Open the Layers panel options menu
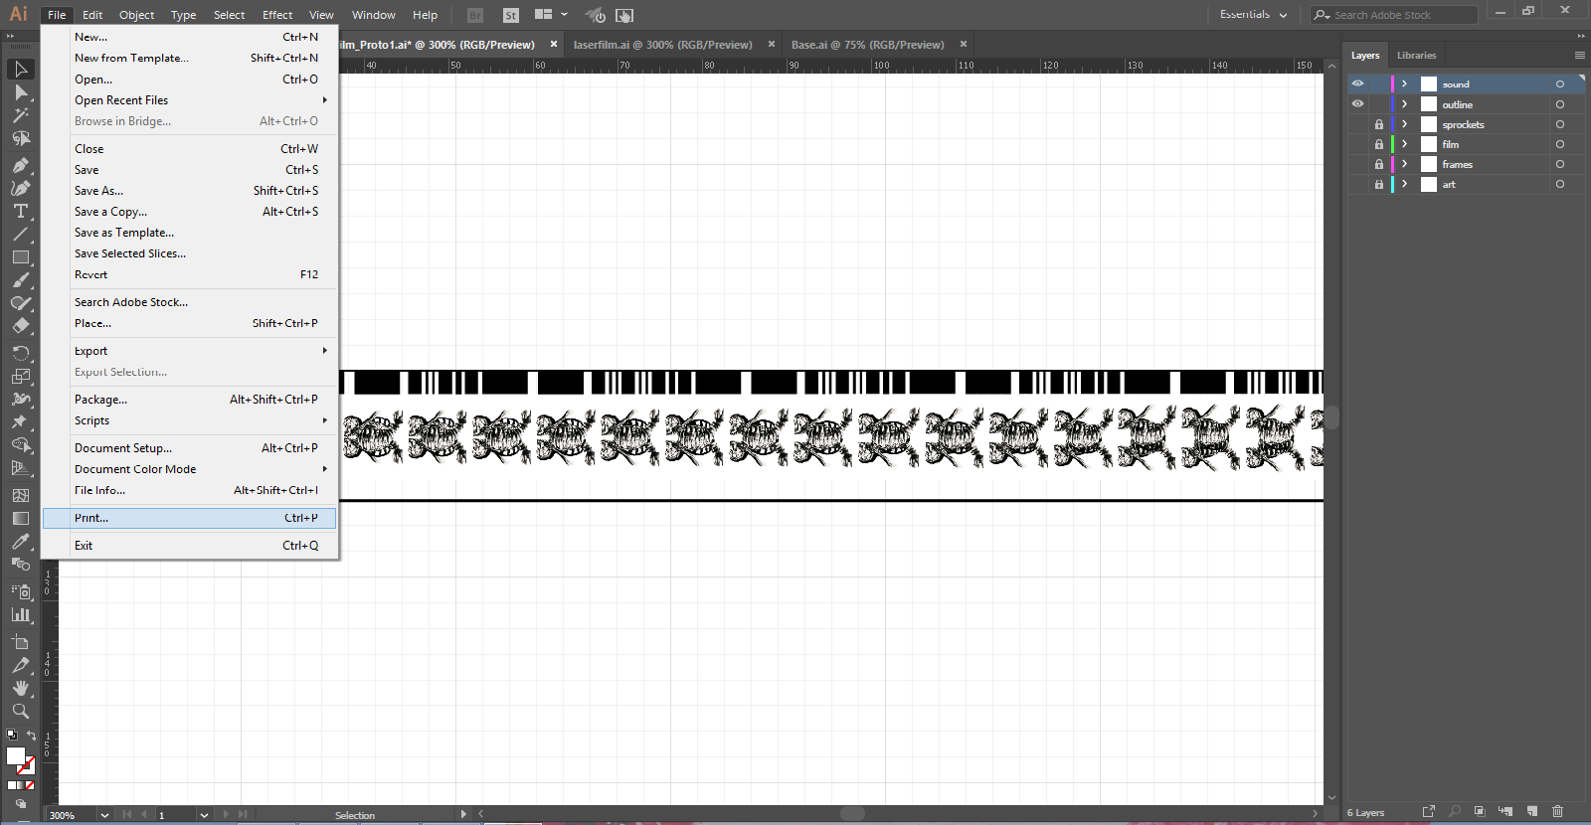This screenshot has height=825, width=1591. tap(1580, 56)
